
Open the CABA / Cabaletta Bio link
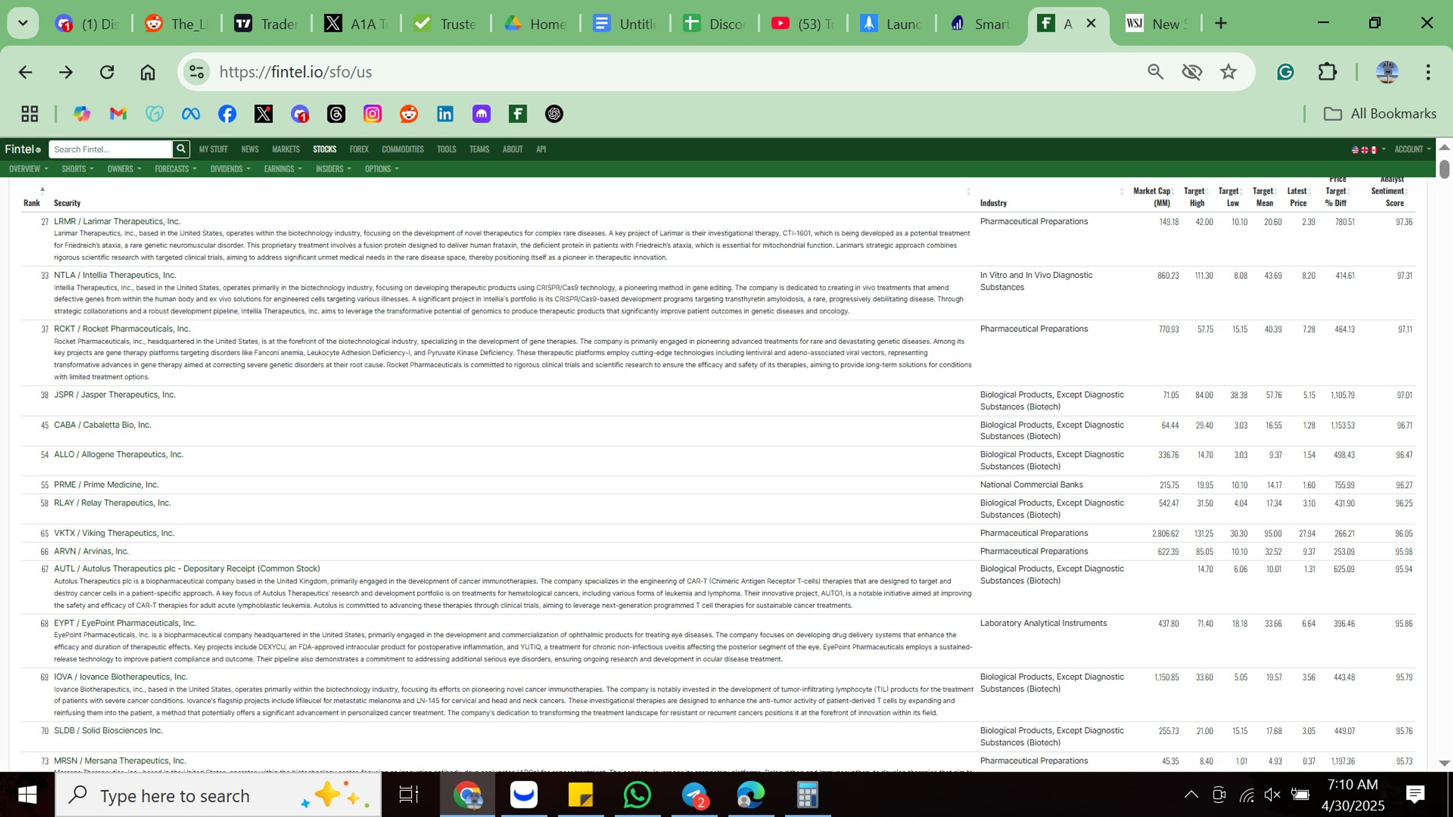(x=102, y=425)
